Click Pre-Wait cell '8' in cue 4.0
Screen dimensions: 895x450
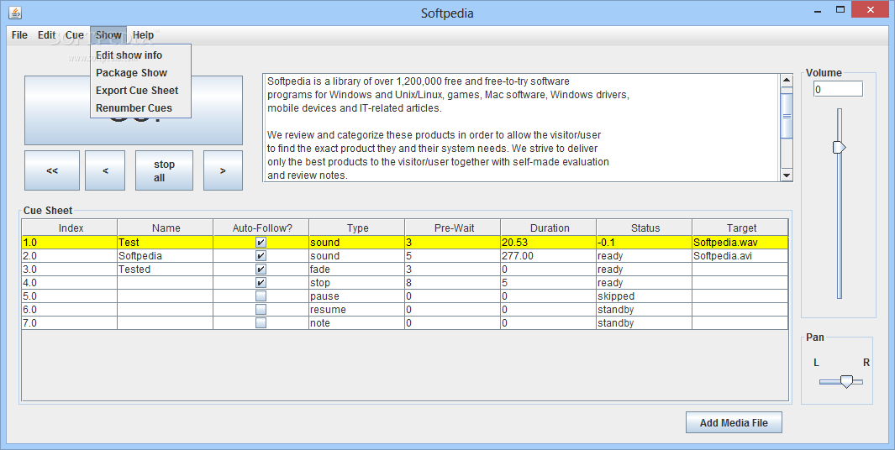point(453,283)
